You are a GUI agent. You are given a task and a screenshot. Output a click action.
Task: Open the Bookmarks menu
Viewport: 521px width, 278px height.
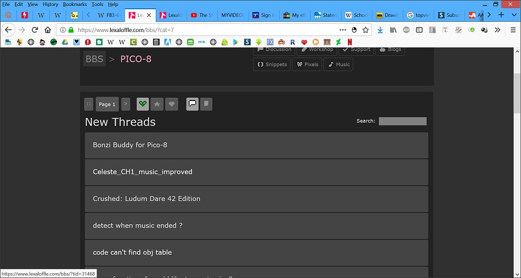75,4
